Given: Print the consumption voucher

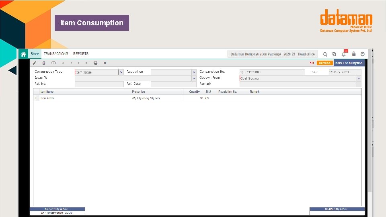Looking at the screenshot, I should (96, 63).
